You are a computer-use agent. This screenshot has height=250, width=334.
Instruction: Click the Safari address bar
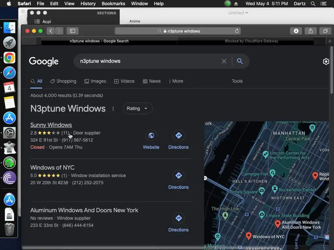(x=178, y=31)
